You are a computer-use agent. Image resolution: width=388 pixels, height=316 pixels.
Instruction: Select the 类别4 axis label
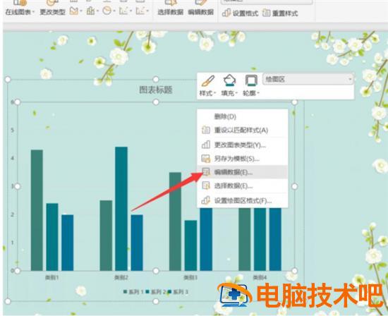(260, 277)
